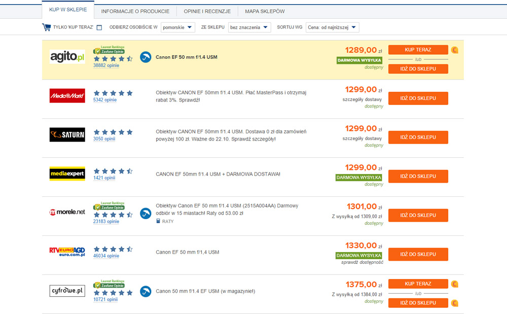Click 'sprawdź dostępność' in RTV Euro AGD row
Screen dimensions: 507x314
pyautogui.click(x=362, y=262)
